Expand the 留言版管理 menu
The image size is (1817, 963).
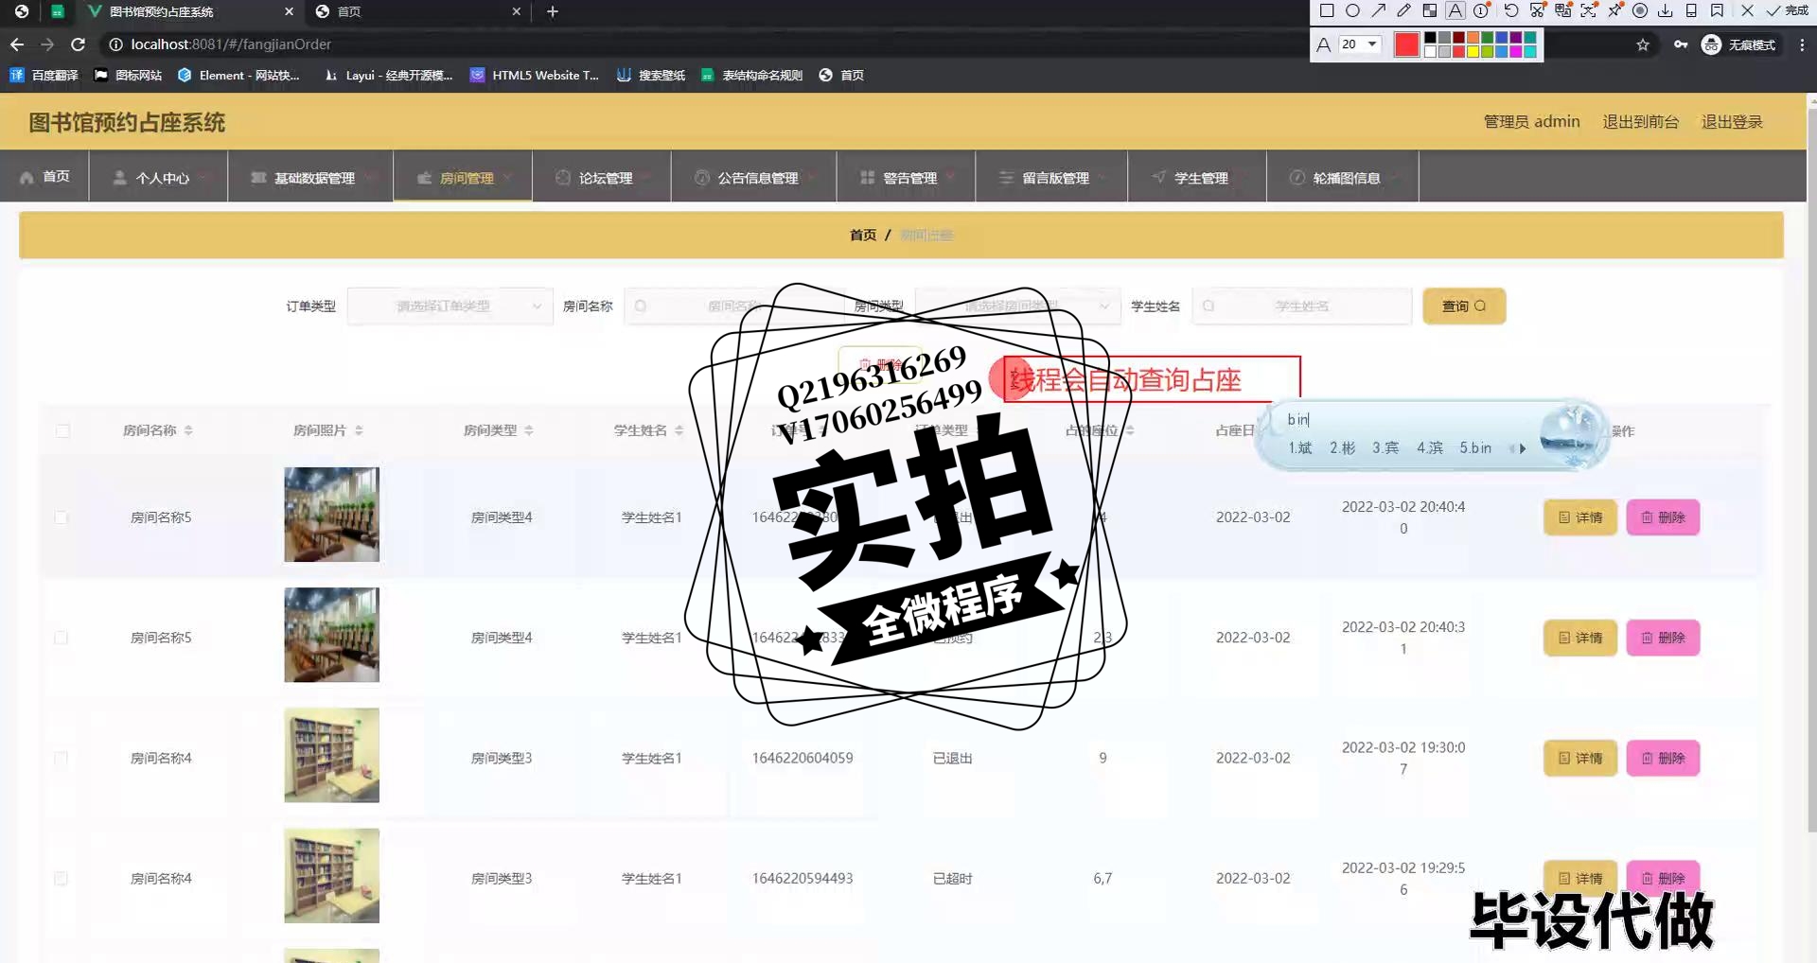pyautogui.click(x=1052, y=177)
